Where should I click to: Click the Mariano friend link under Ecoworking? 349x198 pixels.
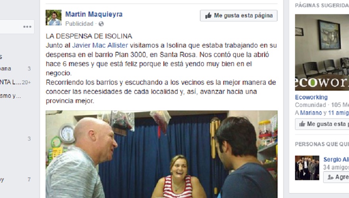click(x=311, y=113)
